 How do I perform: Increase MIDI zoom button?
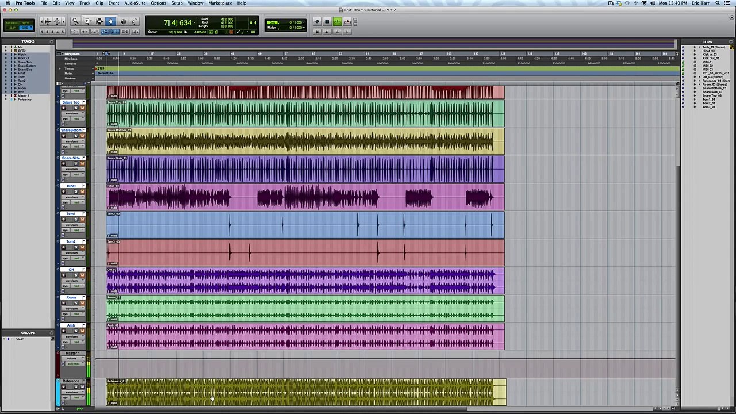pos(57,21)
